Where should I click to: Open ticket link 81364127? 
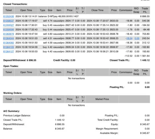coord(9,52)
